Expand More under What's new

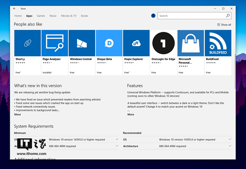click(x=18, y=115)
